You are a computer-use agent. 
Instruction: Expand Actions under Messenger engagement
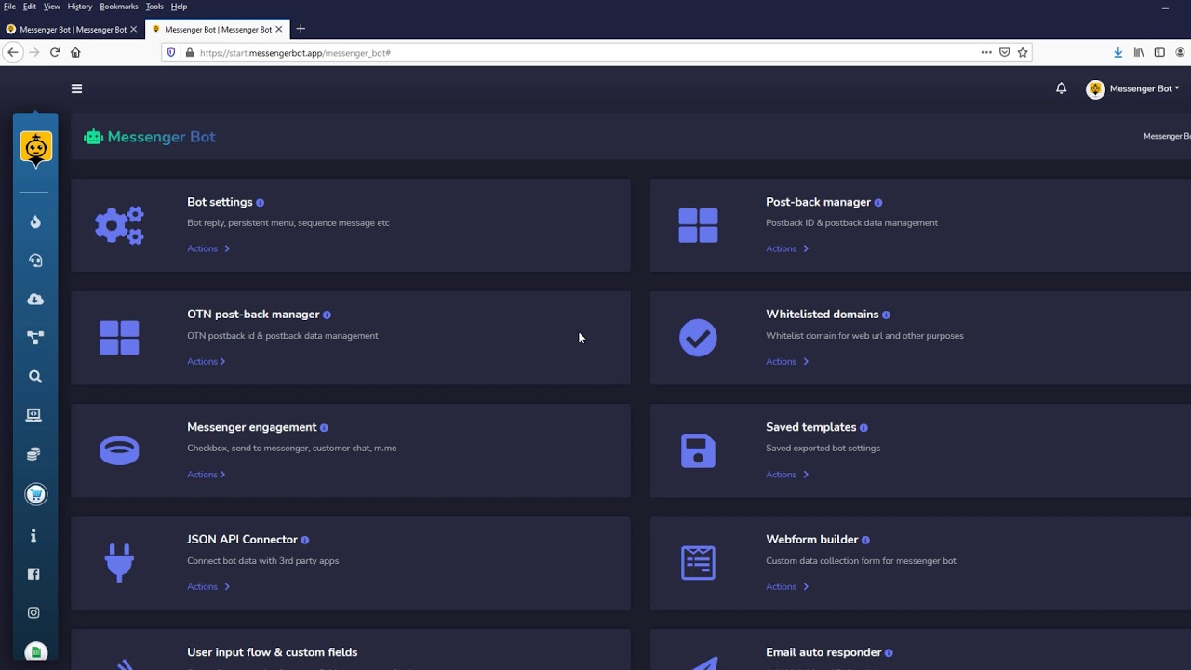207,475
